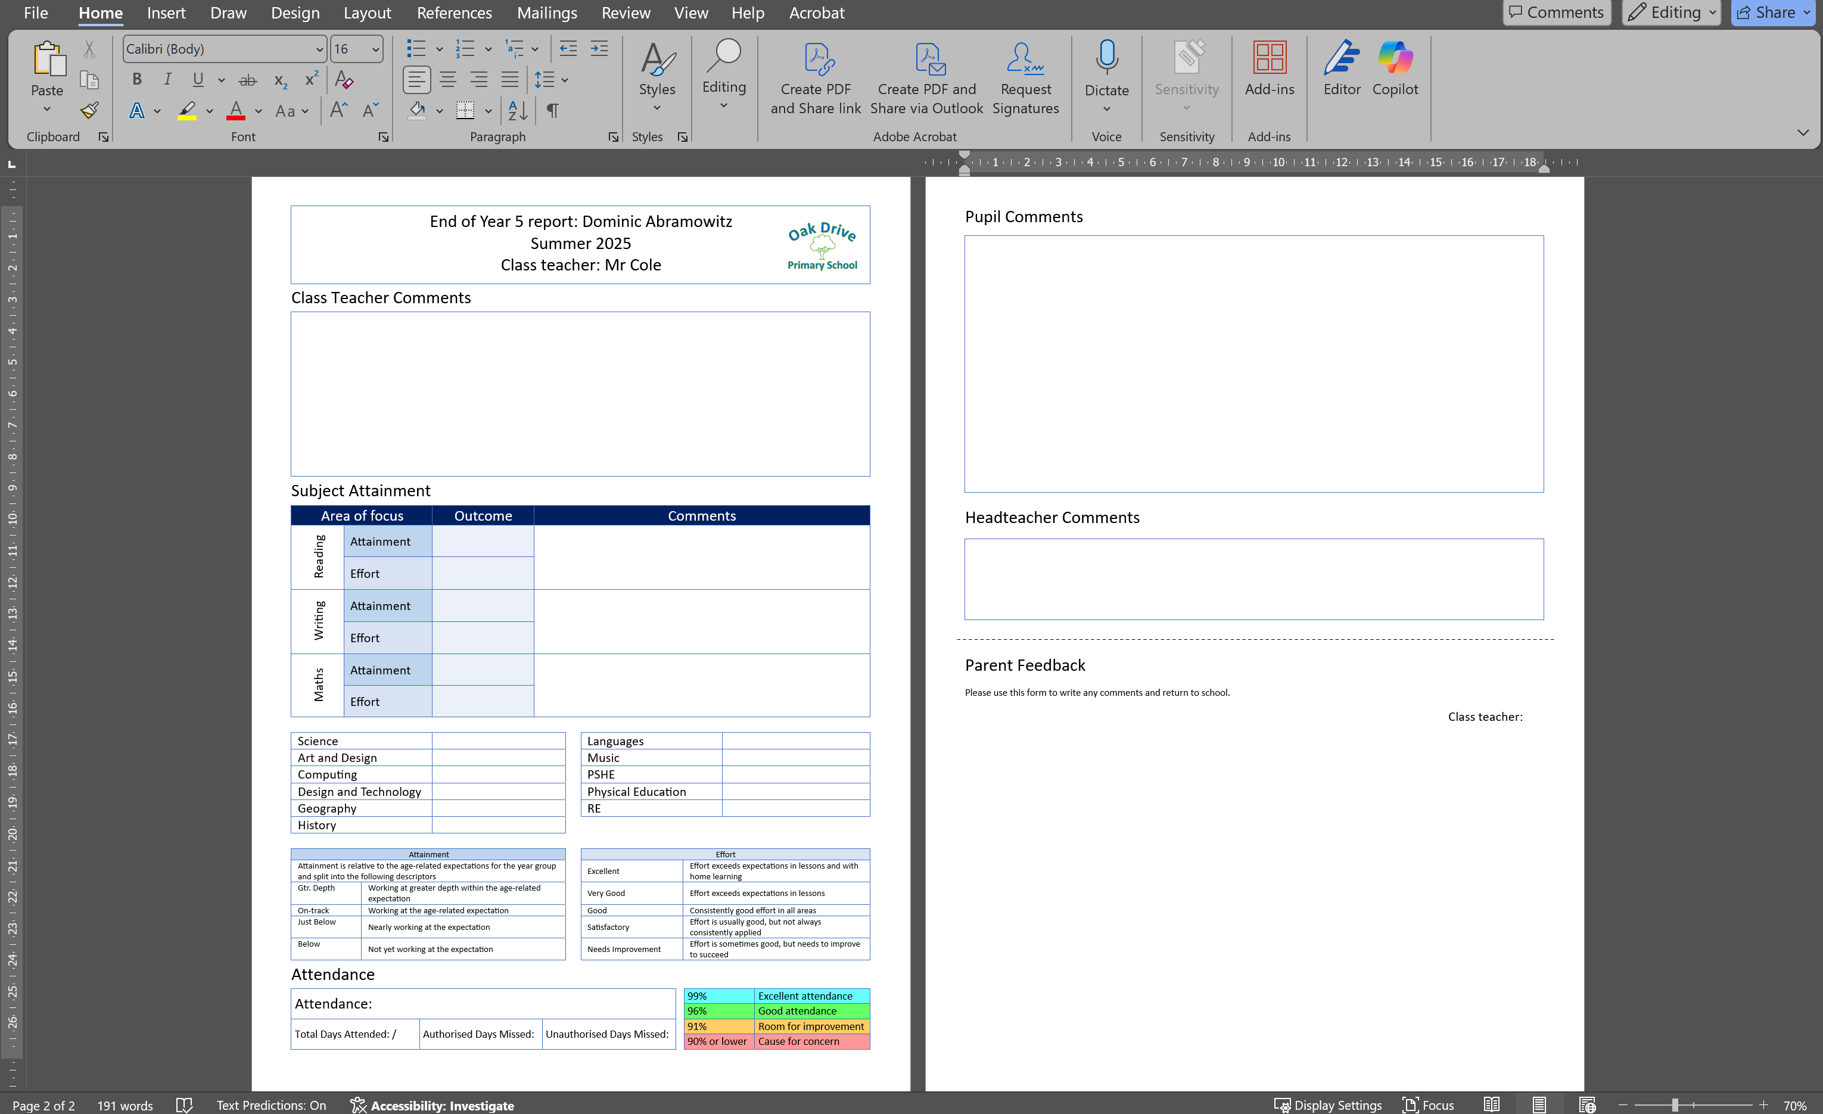Click the zoom level slider
Viewport: 1823px width, 1114px height.
point(1674,1104)
